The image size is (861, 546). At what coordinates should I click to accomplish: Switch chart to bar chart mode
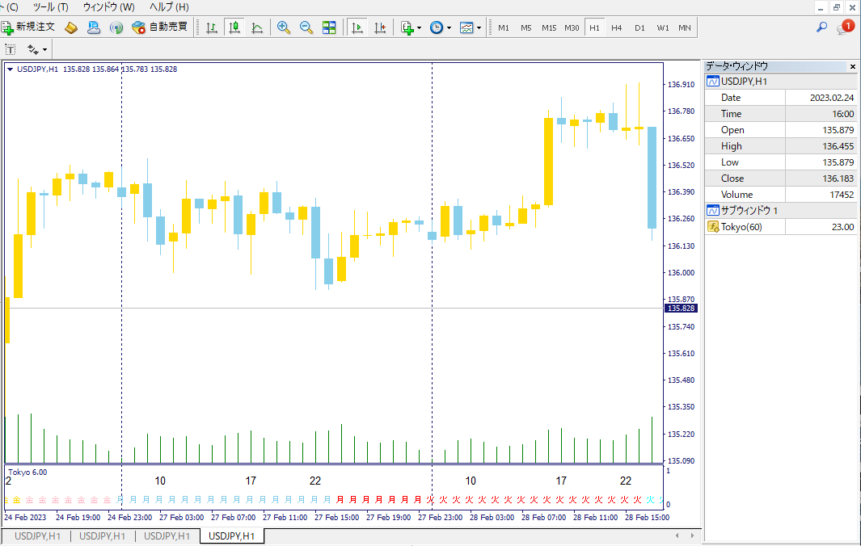pyautogui.click(x=211, y=27)
